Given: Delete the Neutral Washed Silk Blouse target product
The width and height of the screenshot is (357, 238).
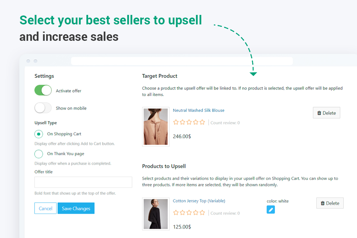Looking at the screenshot, I should [x=326, y=113].
